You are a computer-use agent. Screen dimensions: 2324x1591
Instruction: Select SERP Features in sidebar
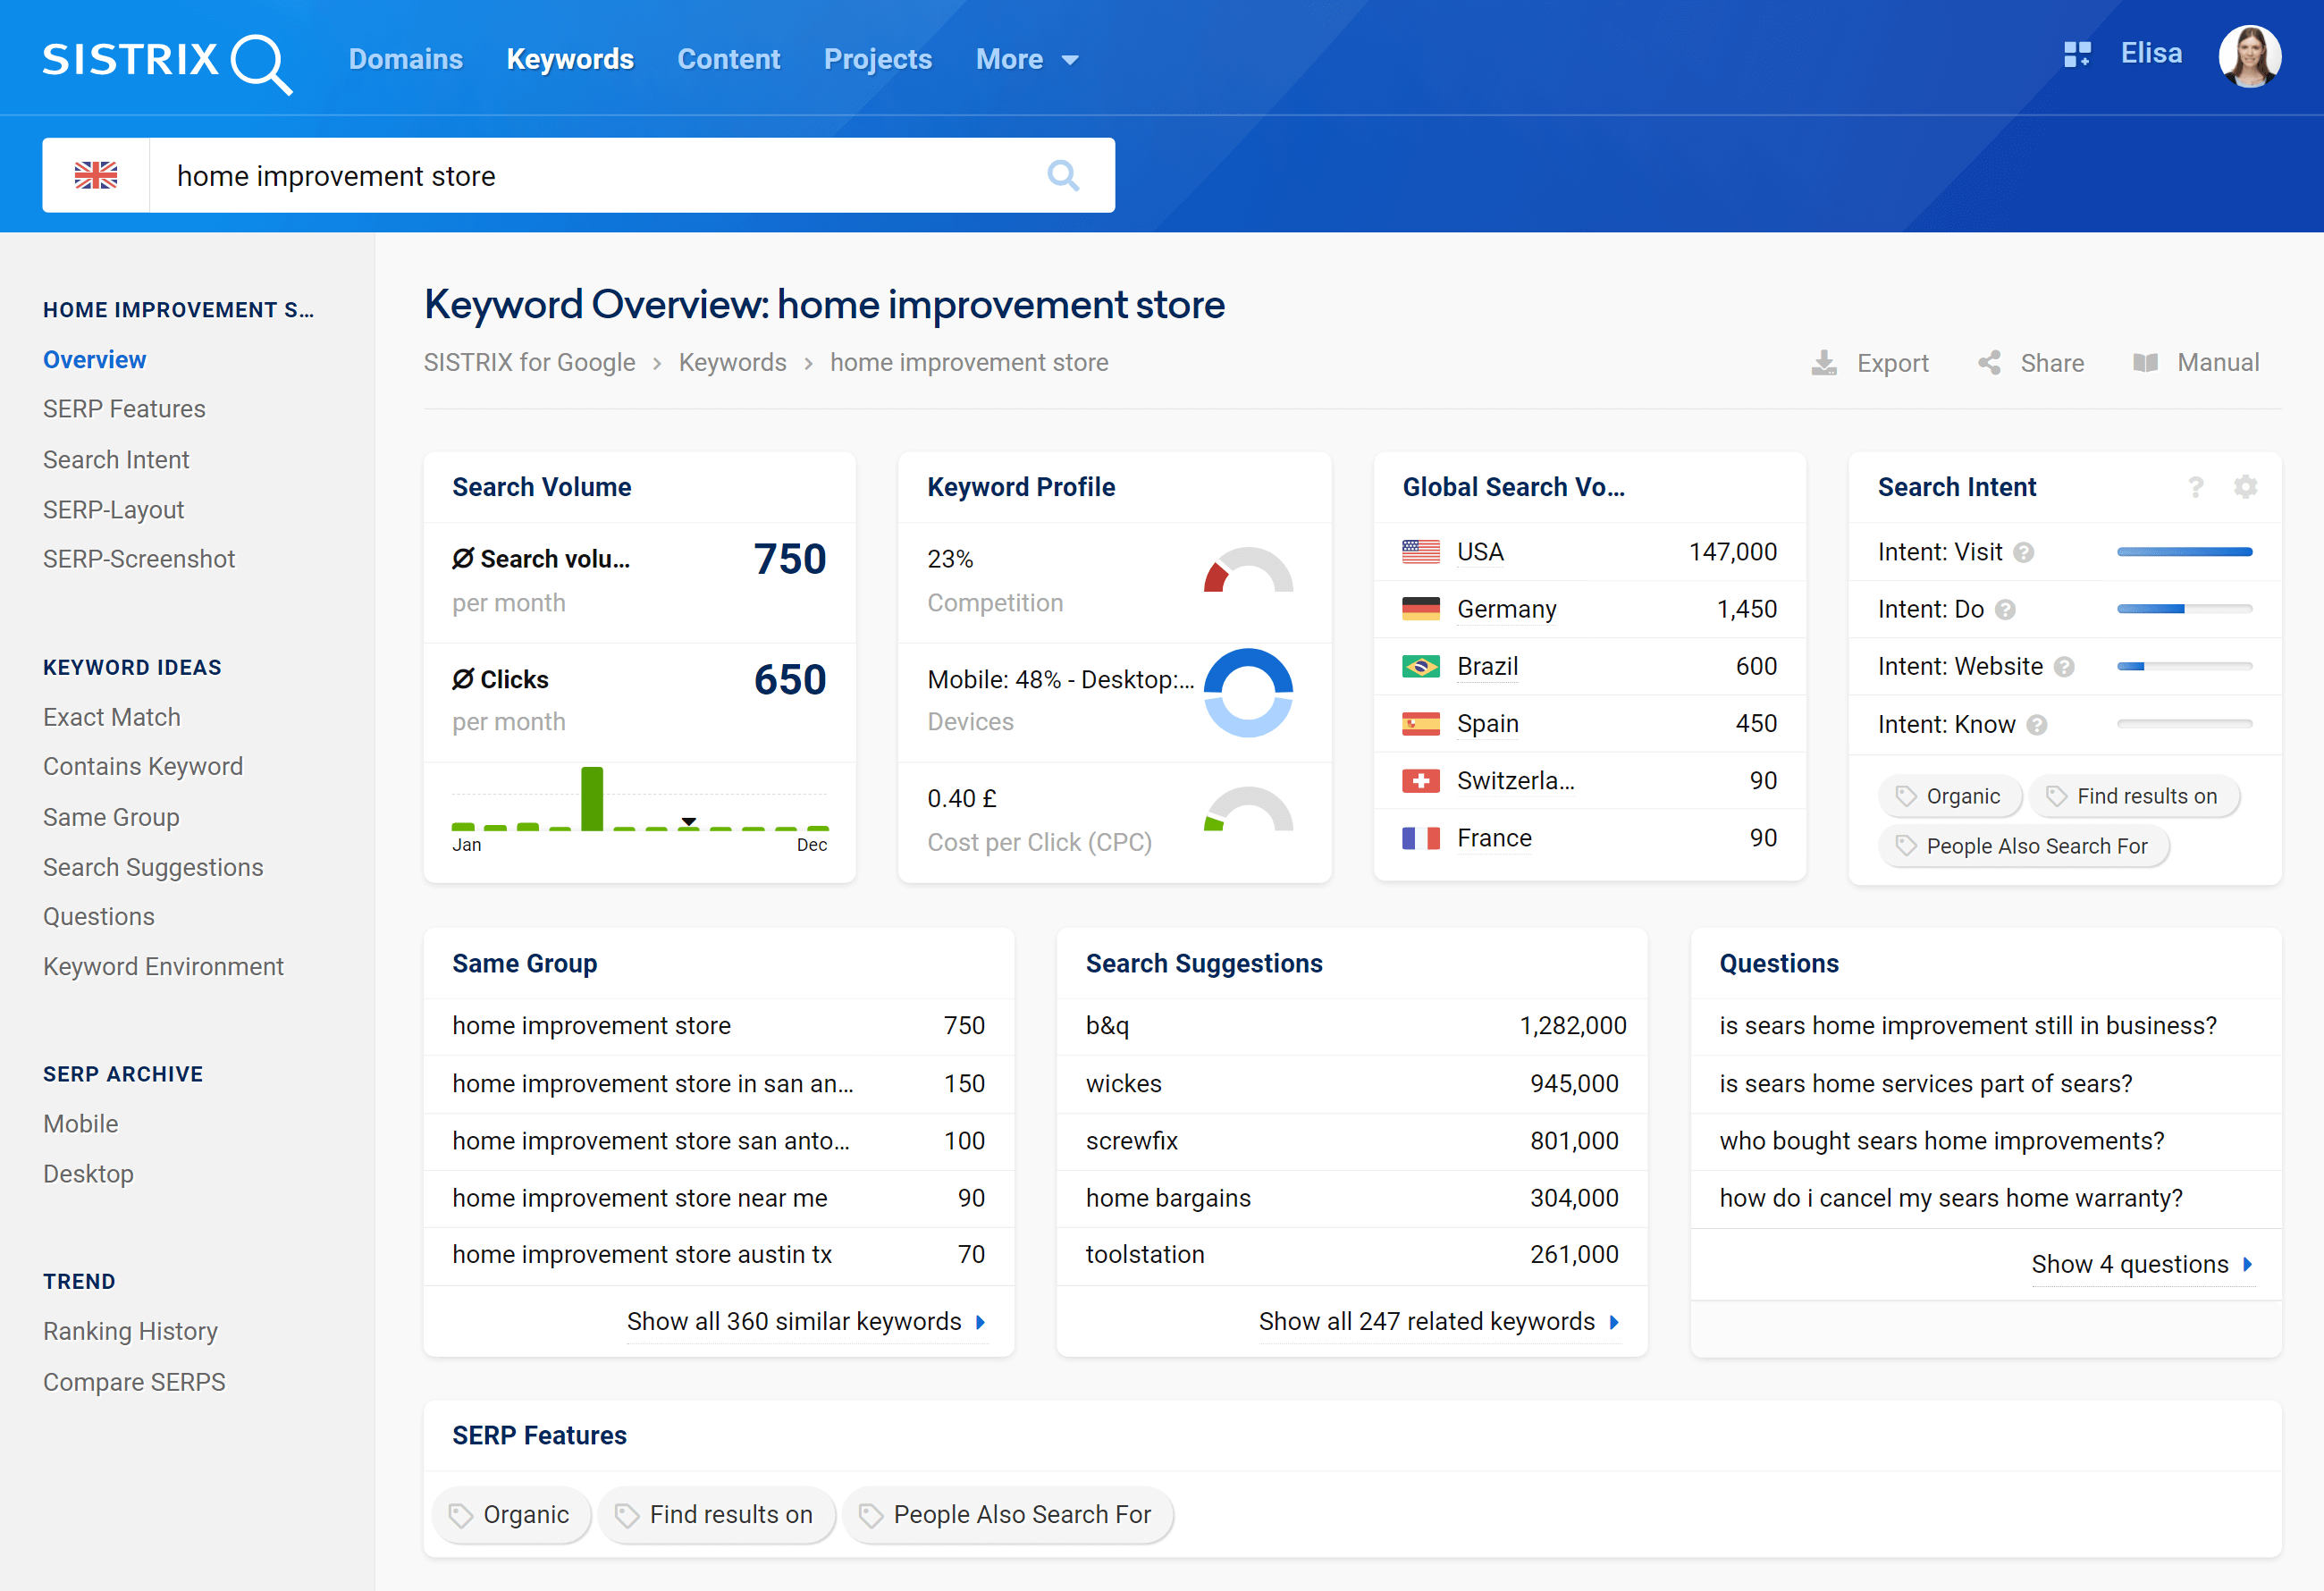coord(124,409)
